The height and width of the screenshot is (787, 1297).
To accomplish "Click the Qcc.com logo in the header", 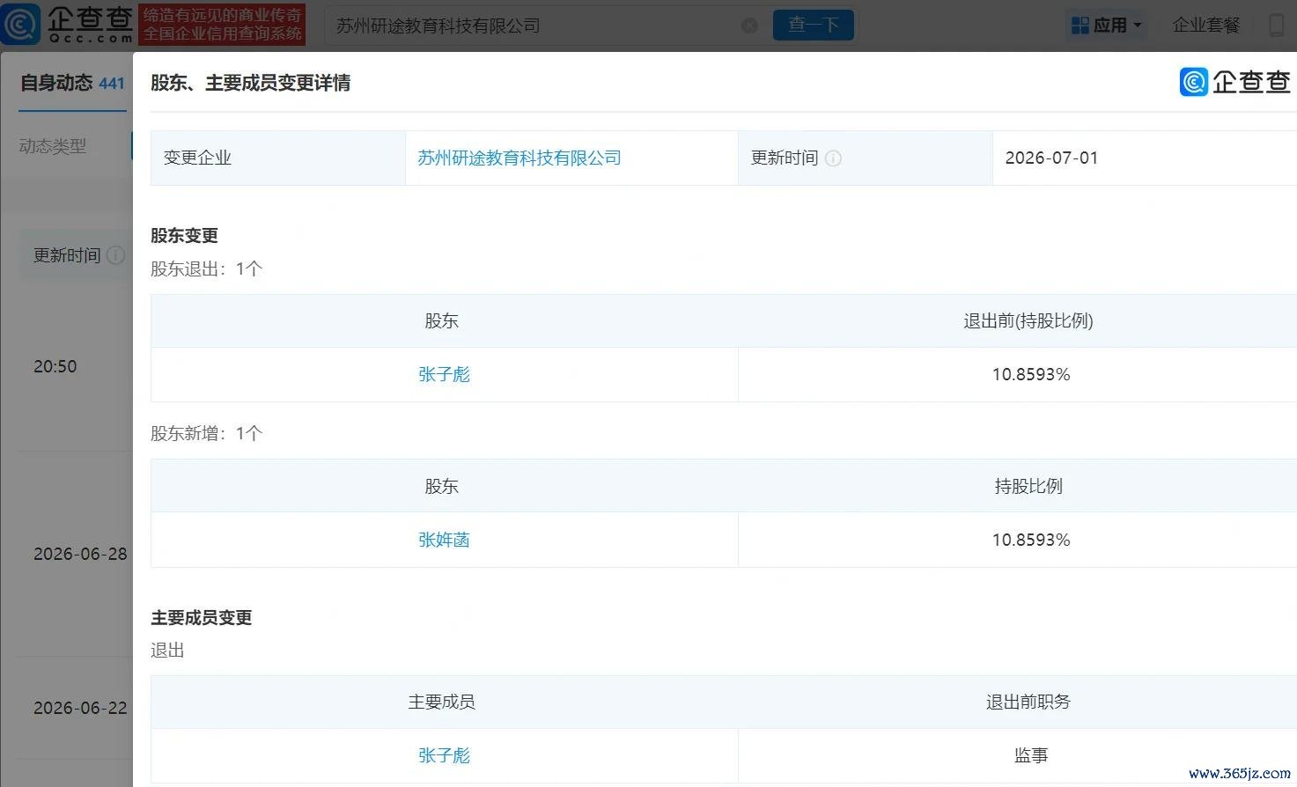I will point(67,24).
